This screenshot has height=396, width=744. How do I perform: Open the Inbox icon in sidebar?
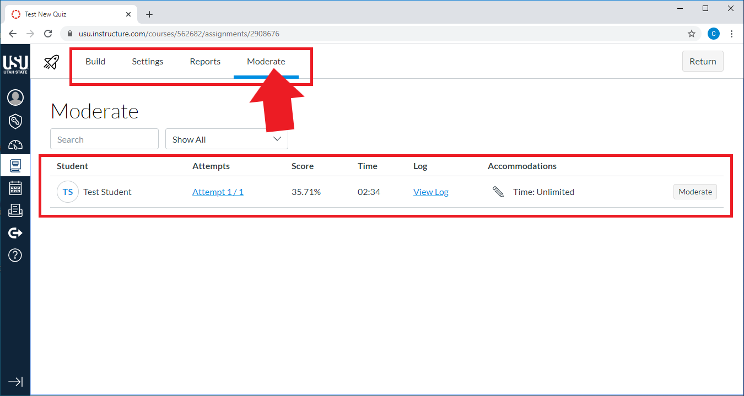[15, 210]
